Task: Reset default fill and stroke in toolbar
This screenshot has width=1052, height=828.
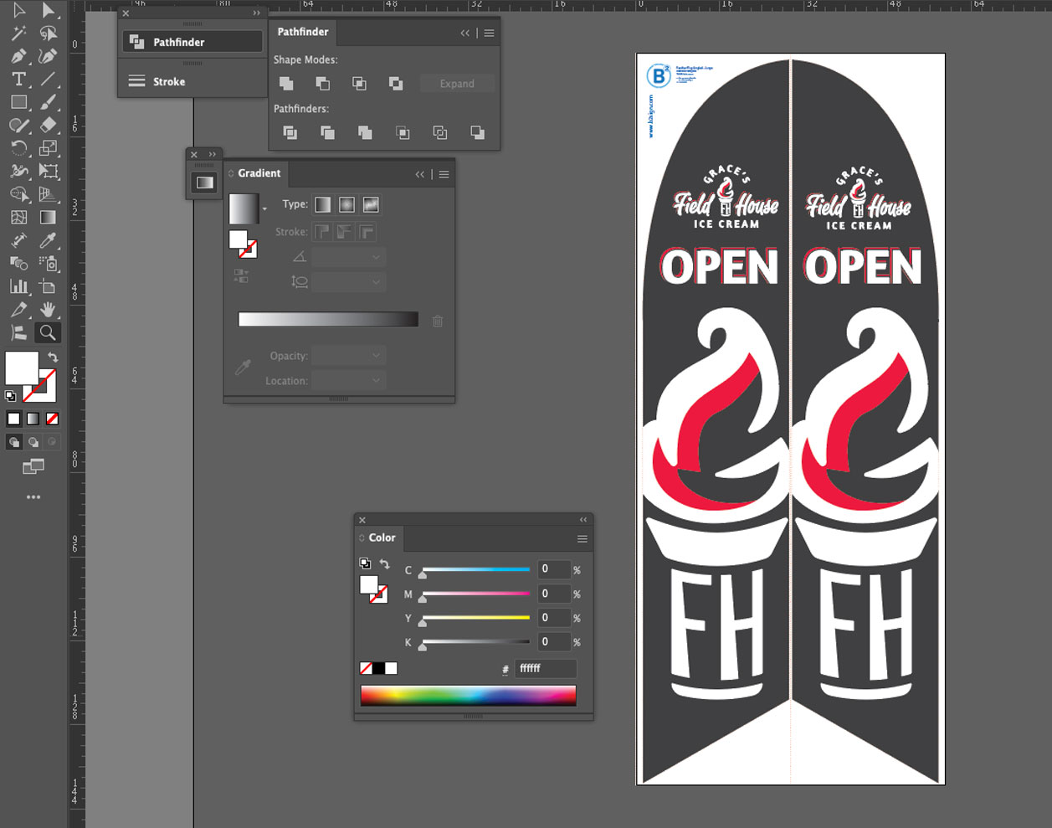Action: [10, 396]
